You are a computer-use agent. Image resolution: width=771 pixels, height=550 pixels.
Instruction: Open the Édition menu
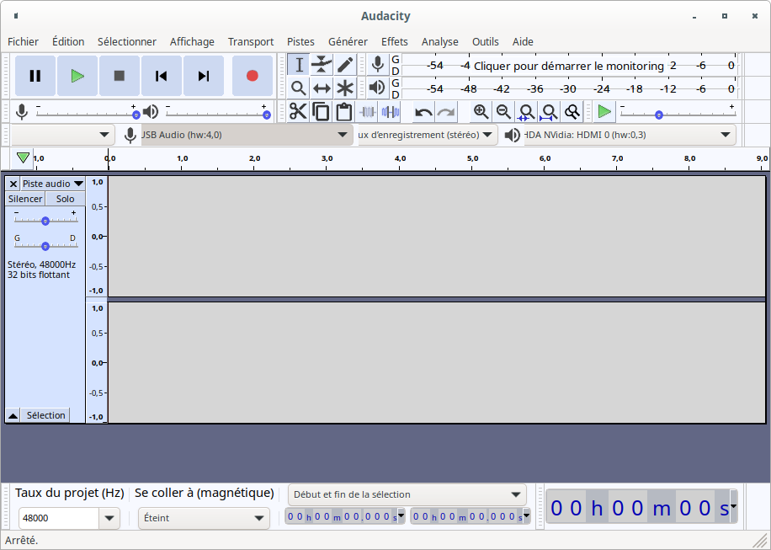coord(68,42)
